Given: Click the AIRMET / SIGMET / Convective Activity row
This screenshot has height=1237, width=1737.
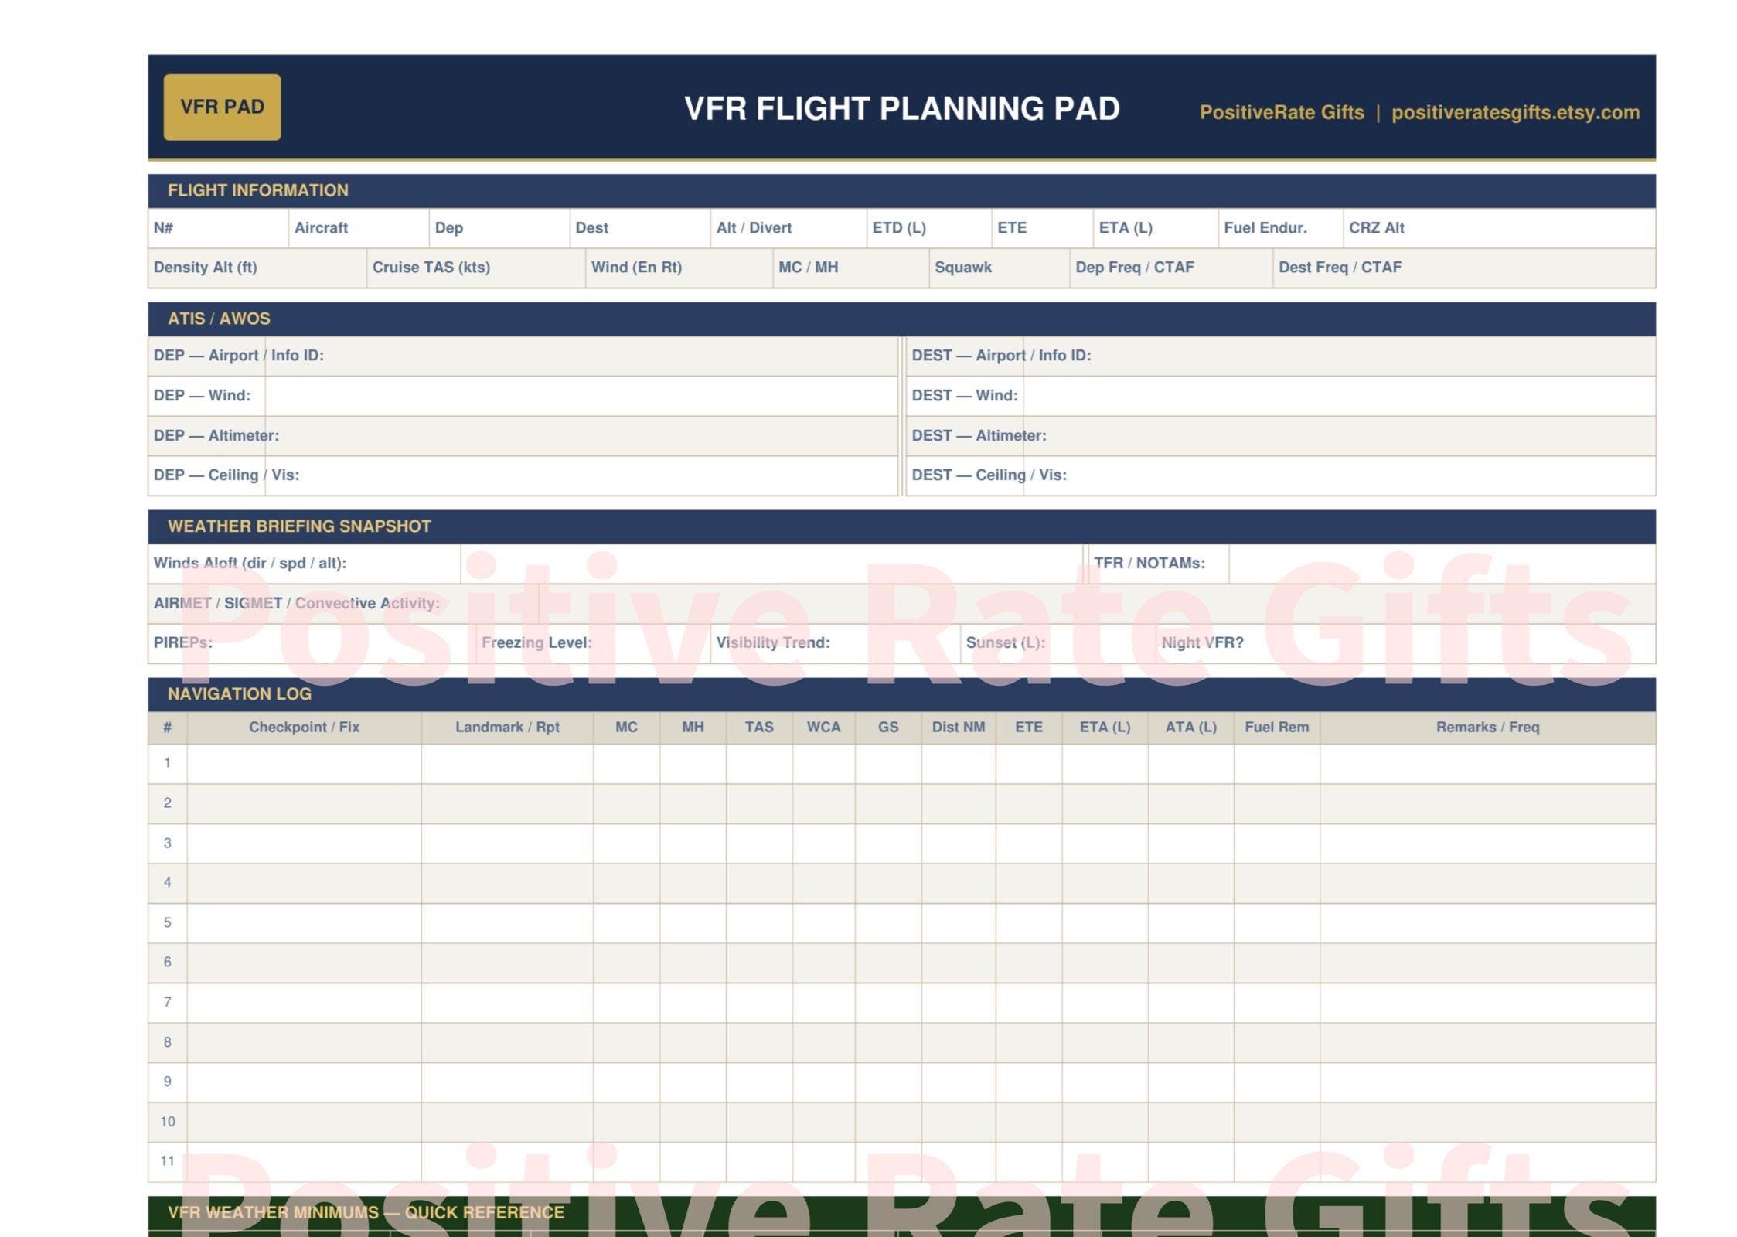Looking at the screenshot, I should (x=901, y=604).
